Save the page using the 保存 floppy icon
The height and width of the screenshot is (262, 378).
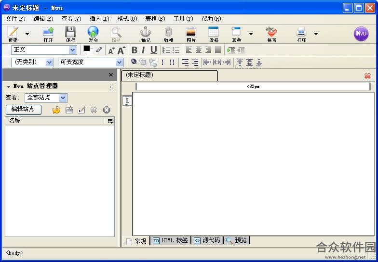(x=70, y=34)
